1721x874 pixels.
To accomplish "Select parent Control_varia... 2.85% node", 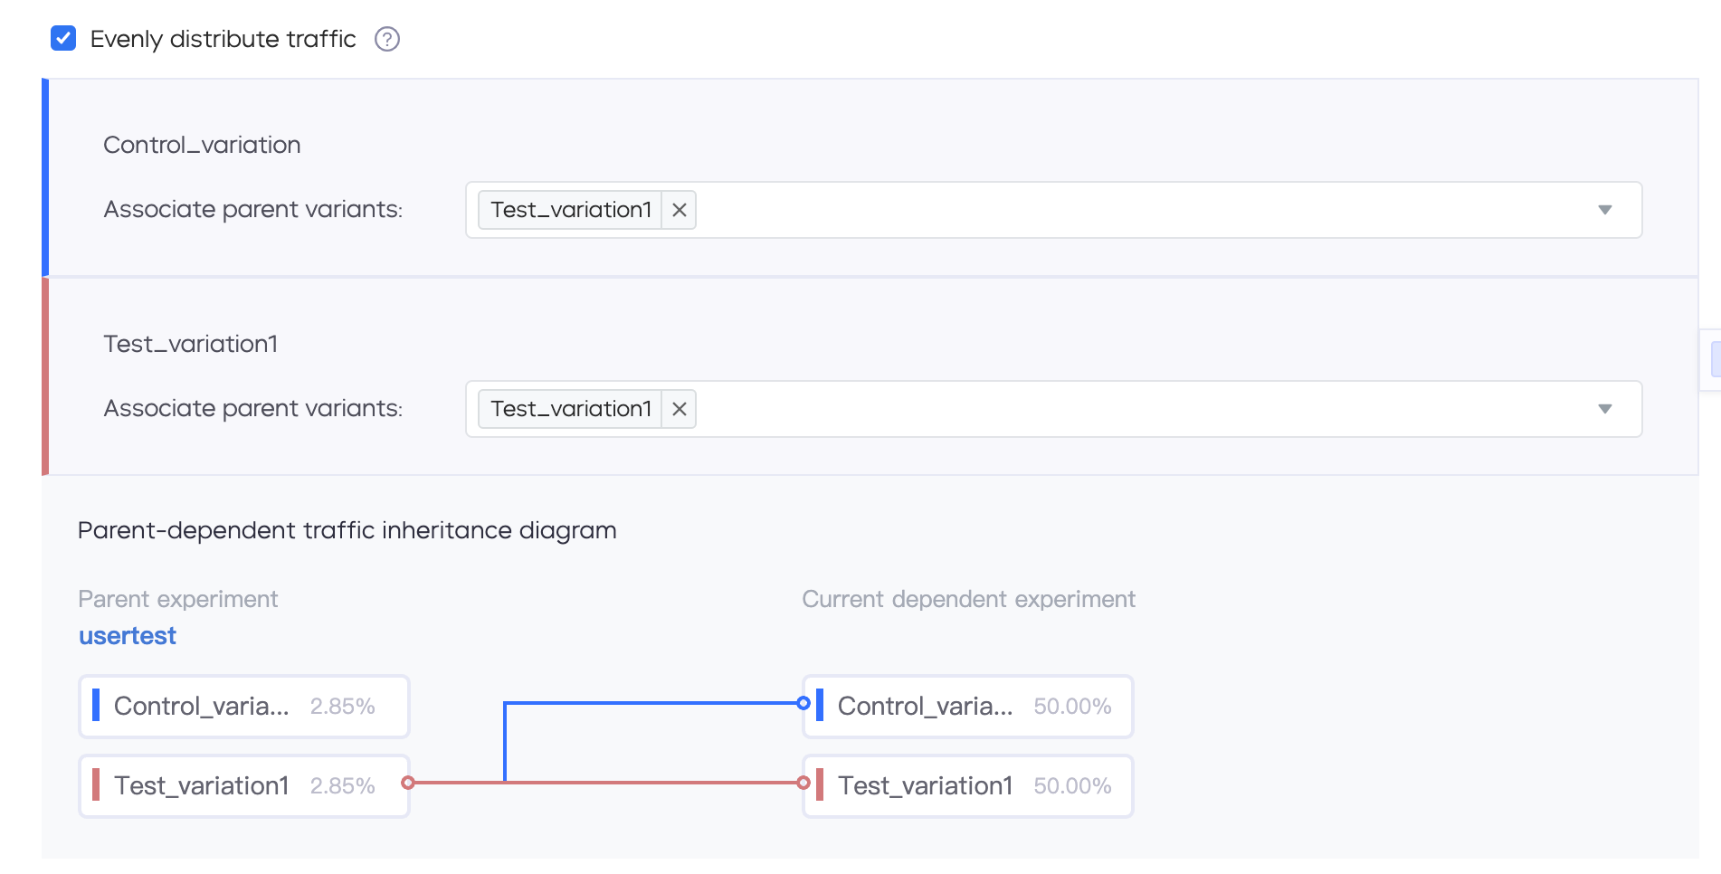I will (x=244, y=707).
